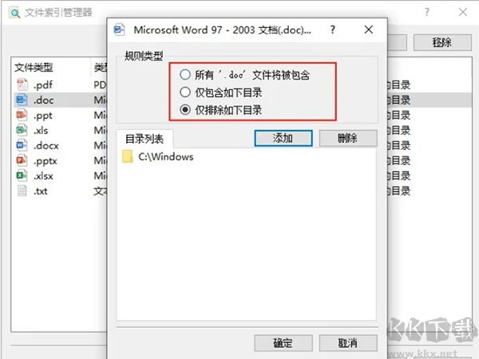479x359 pixels.
Task: Click the magnifier icon of 文件索引管理器 window
Action: [14, 13]
